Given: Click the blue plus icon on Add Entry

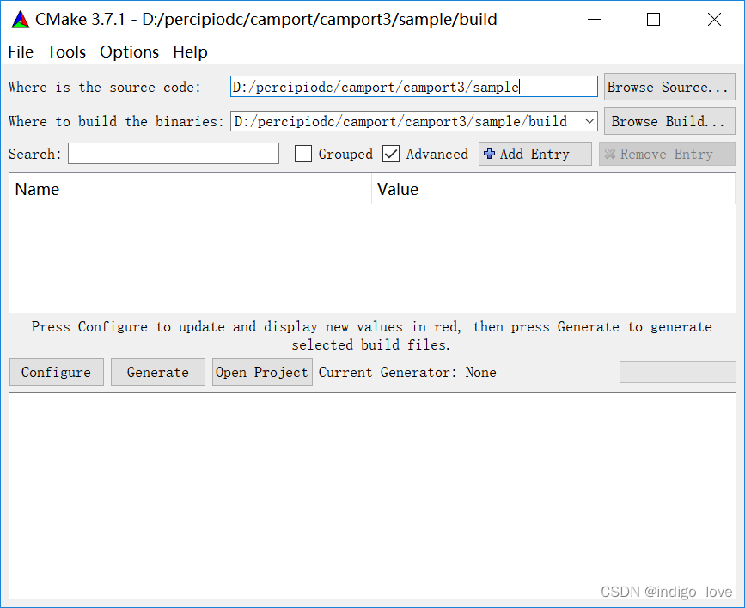Looking at the screenshot, I should pyautogui.click(x=489, y=154).
